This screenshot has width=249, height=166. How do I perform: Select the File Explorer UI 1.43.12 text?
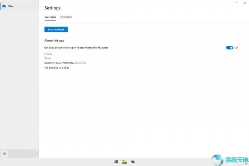coord(57,68)
